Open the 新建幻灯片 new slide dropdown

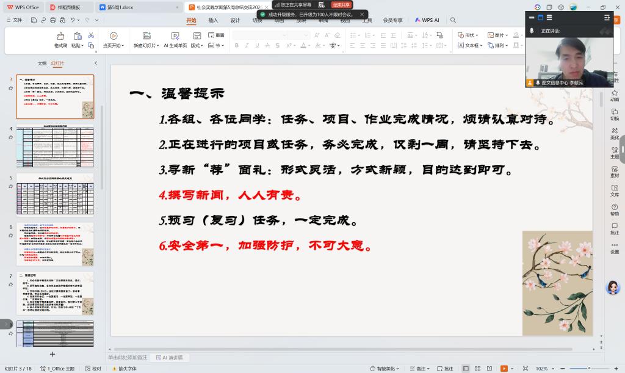tap(147, 46)
